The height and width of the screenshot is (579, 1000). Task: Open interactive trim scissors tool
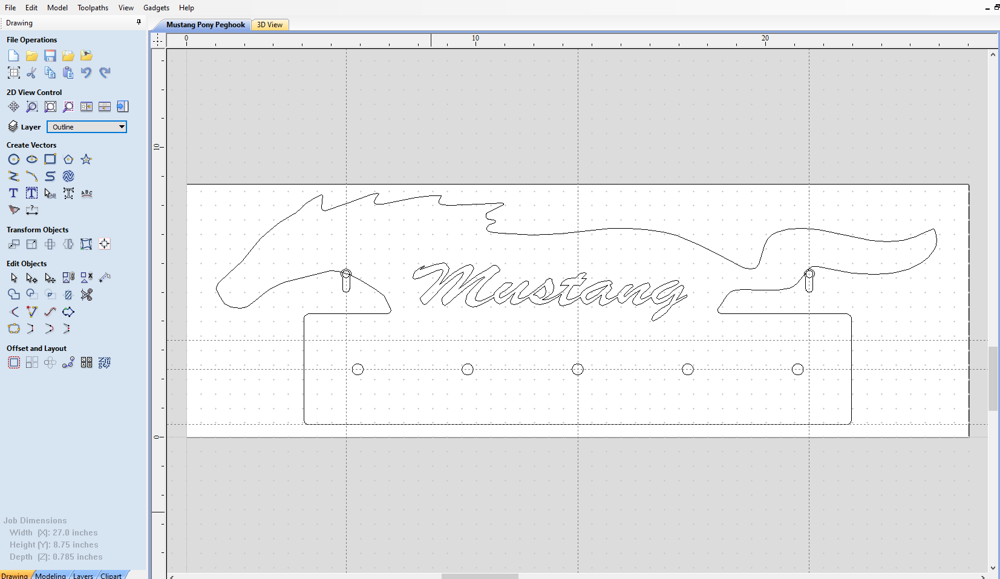87,295
